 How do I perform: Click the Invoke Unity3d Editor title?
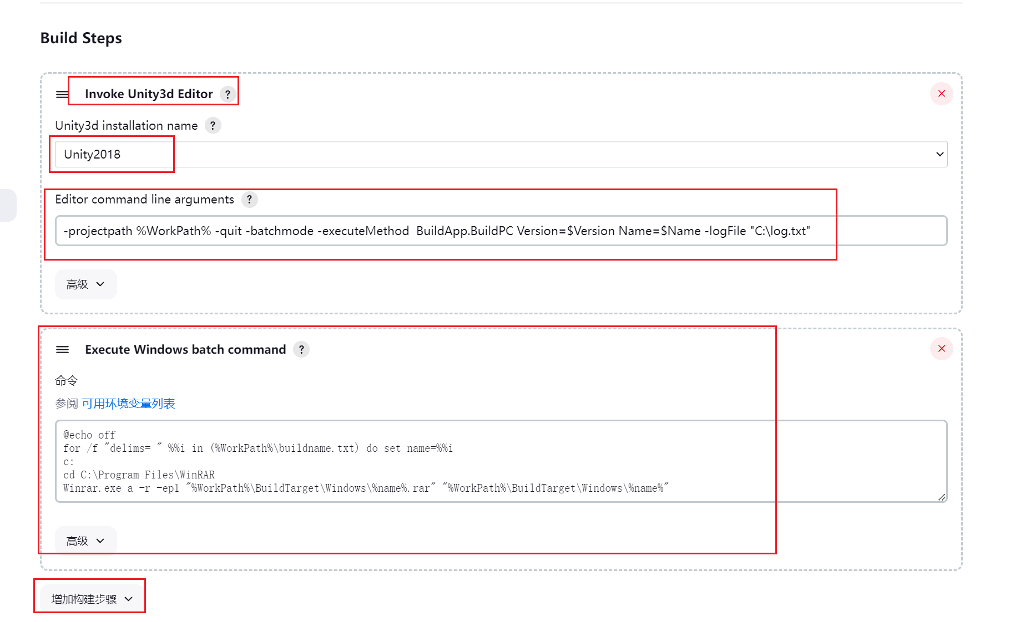point(149,94)
